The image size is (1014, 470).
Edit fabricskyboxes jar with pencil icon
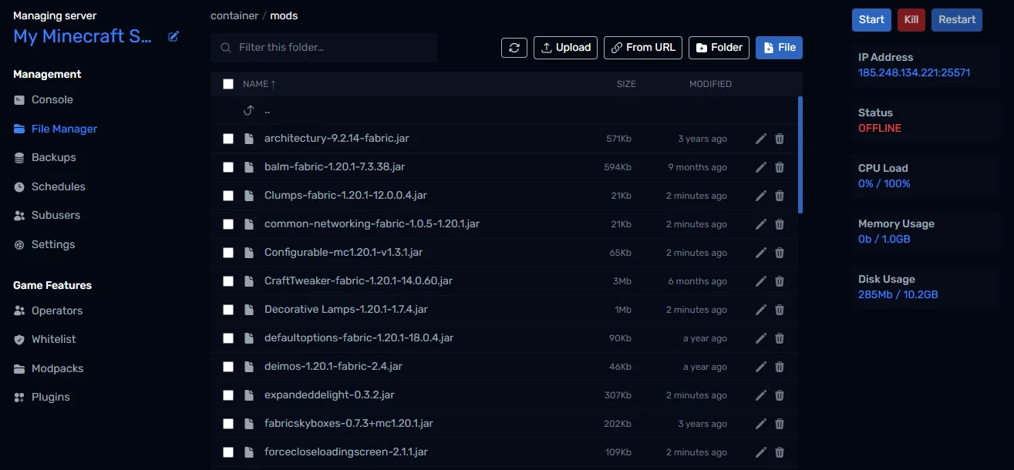tap(761, 424)
